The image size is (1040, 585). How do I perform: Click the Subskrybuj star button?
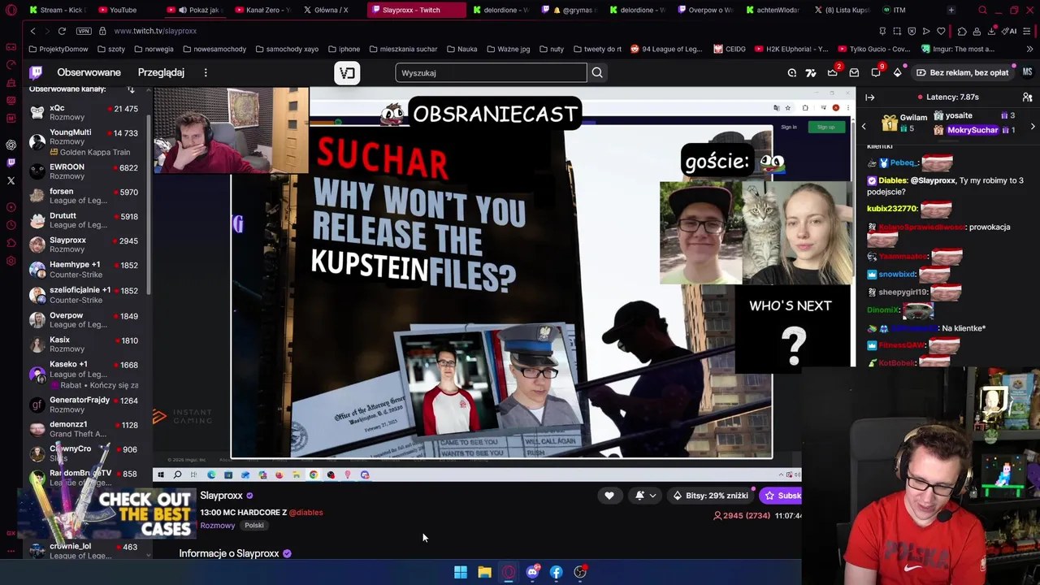tap(782, 496)
